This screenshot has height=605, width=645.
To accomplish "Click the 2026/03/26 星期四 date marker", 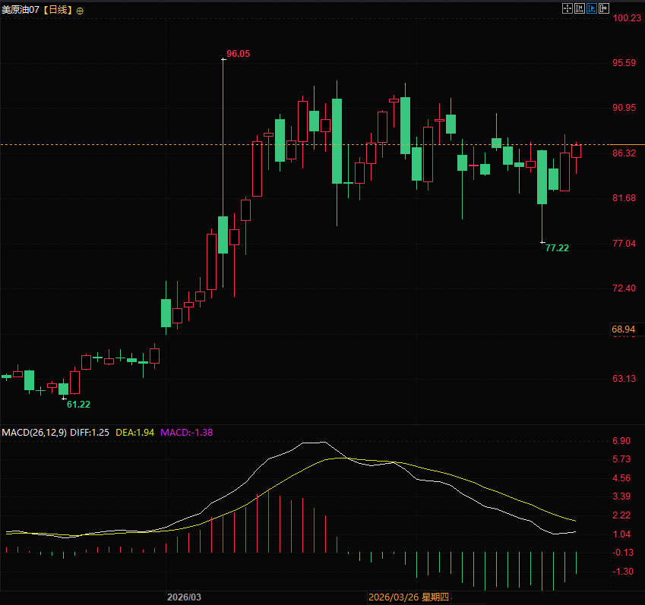I will [x=409, y=597].
